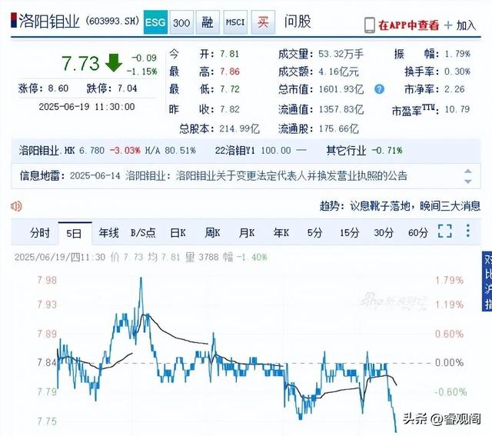Open the 问股 link
Viewport: 492px width, 436px height.
(298, 22)
